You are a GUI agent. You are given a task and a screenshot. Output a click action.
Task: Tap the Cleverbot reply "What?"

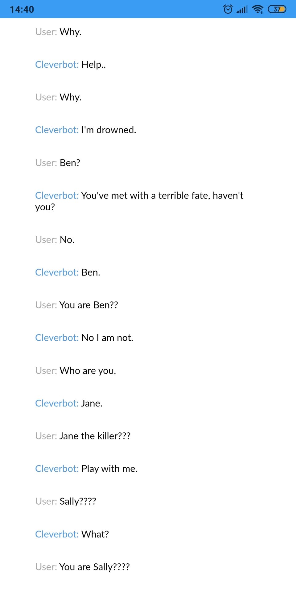95,534
